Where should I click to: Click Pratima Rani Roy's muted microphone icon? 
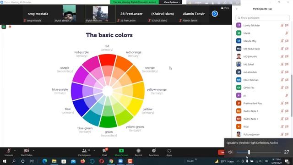pyautogui.click(x=282, y=103)
